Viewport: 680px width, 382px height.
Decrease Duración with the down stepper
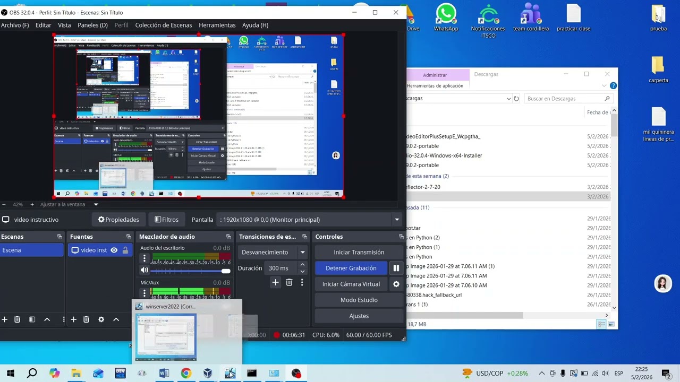point(302,271)
